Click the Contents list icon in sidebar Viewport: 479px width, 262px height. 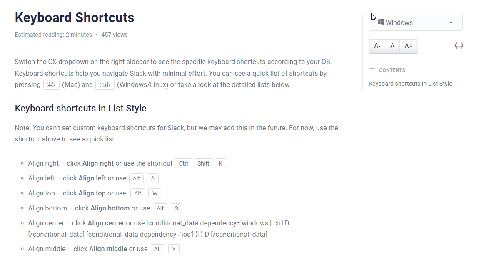(372, 70)
